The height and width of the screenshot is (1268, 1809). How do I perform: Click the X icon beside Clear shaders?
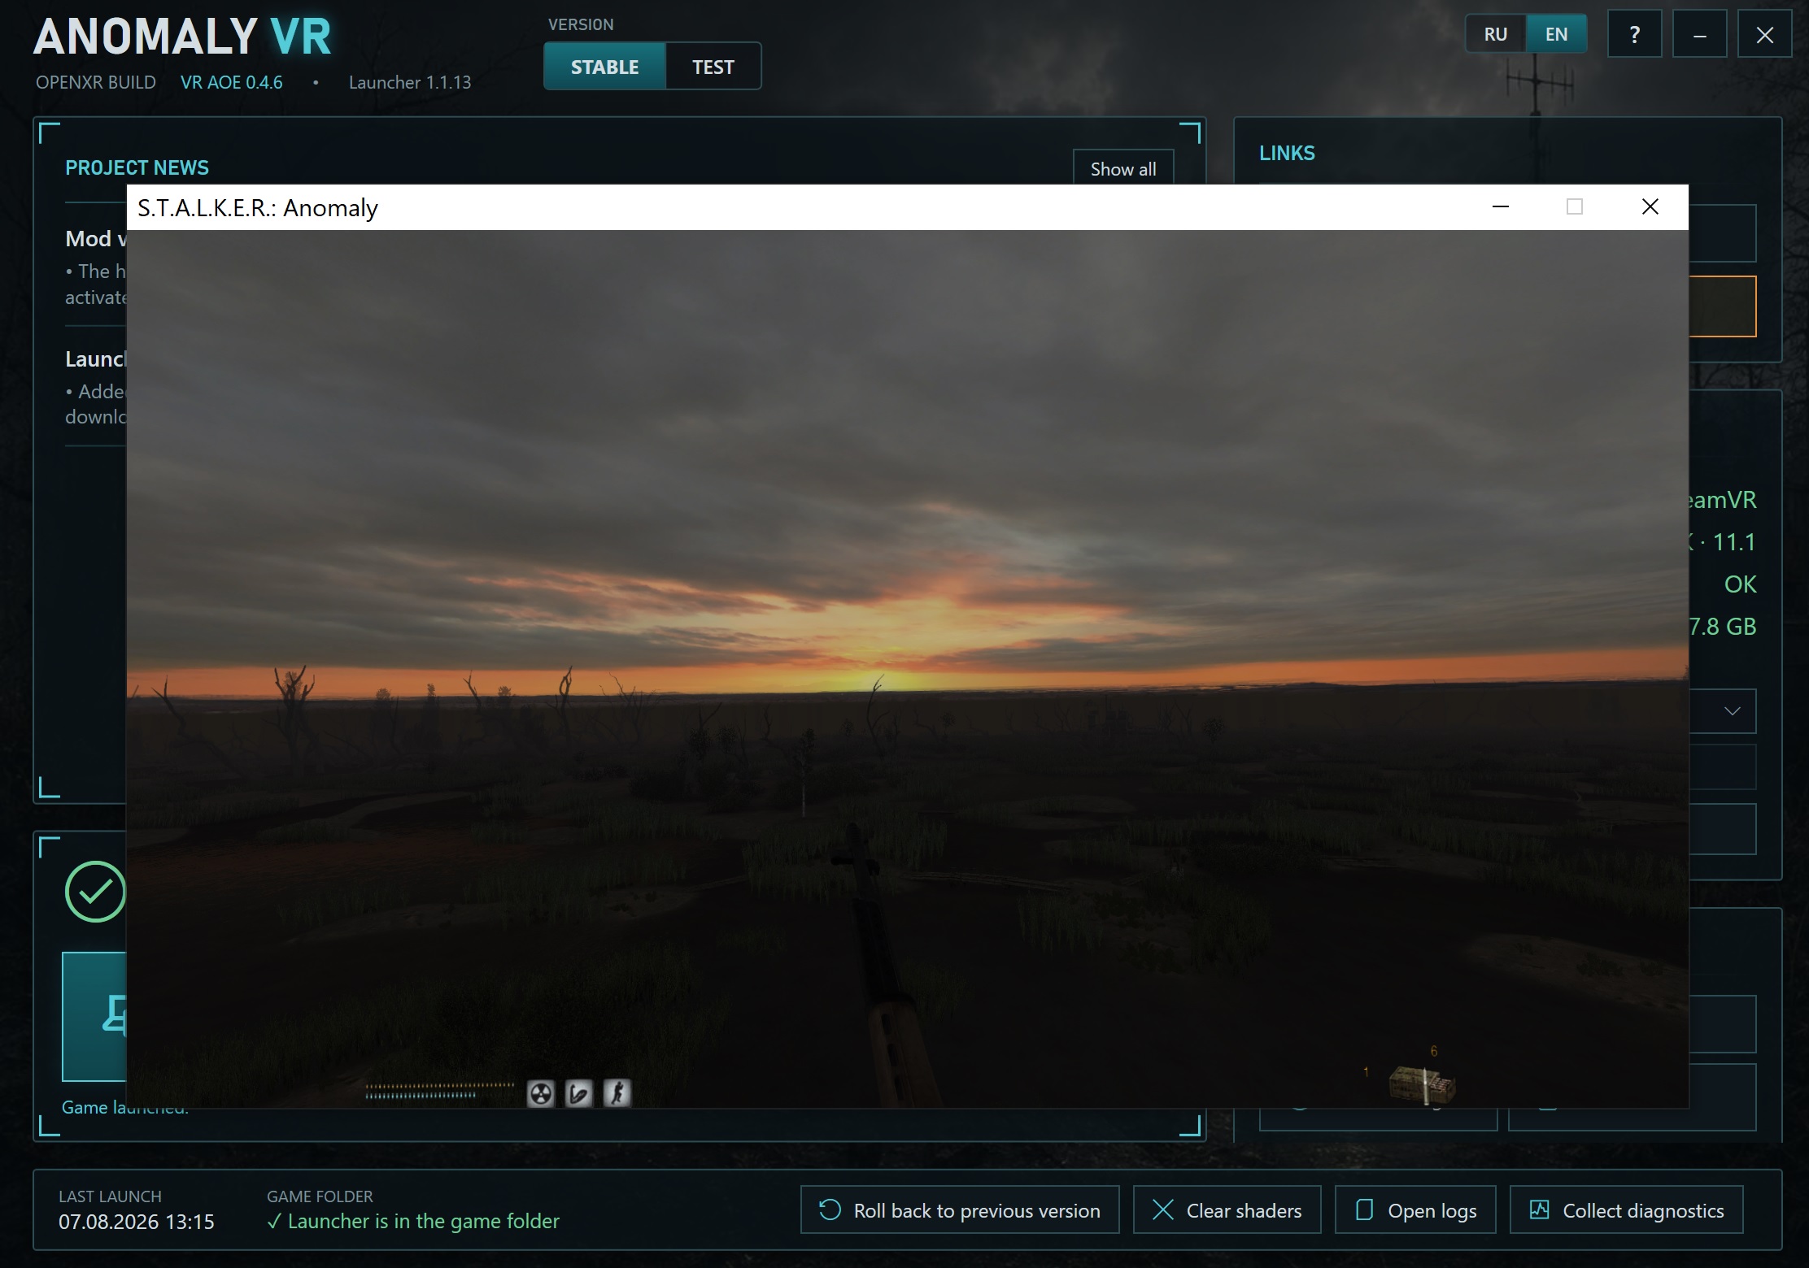pos(1163,1210)
